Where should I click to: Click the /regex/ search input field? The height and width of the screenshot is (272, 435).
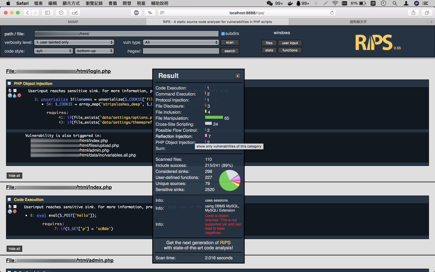[x=181, y=51]
